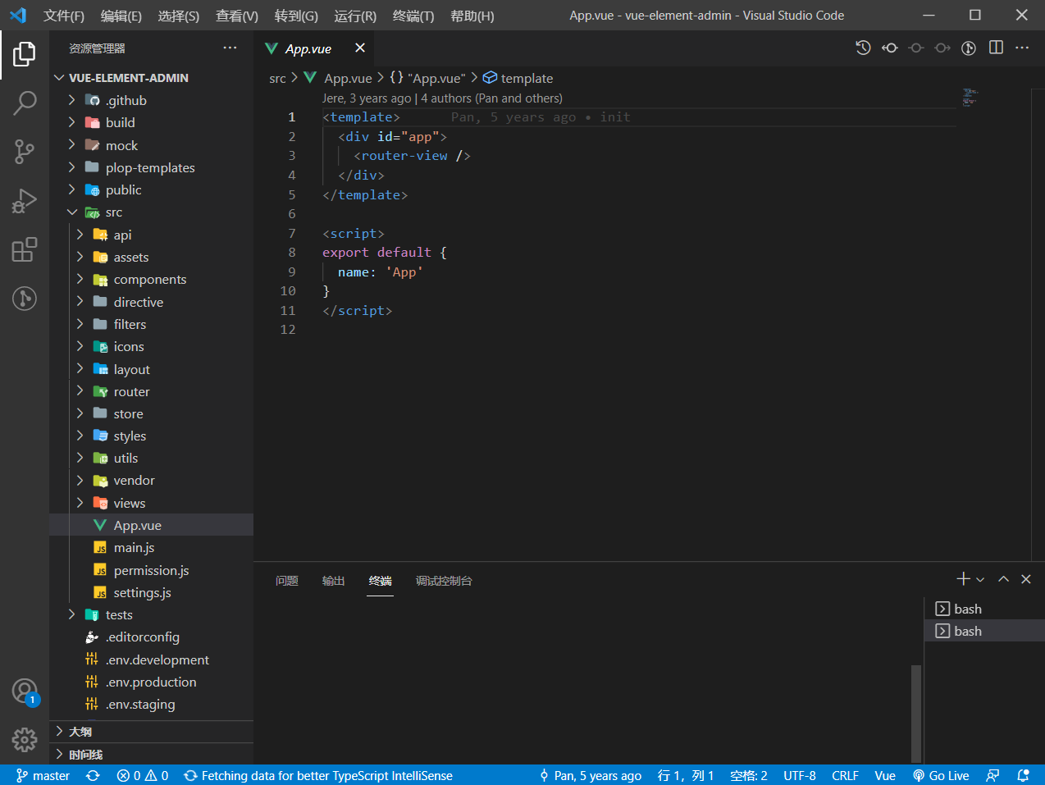Close the App.vue editor tab
This screenshot has height=785, width=1045.
tap(360, 48)
